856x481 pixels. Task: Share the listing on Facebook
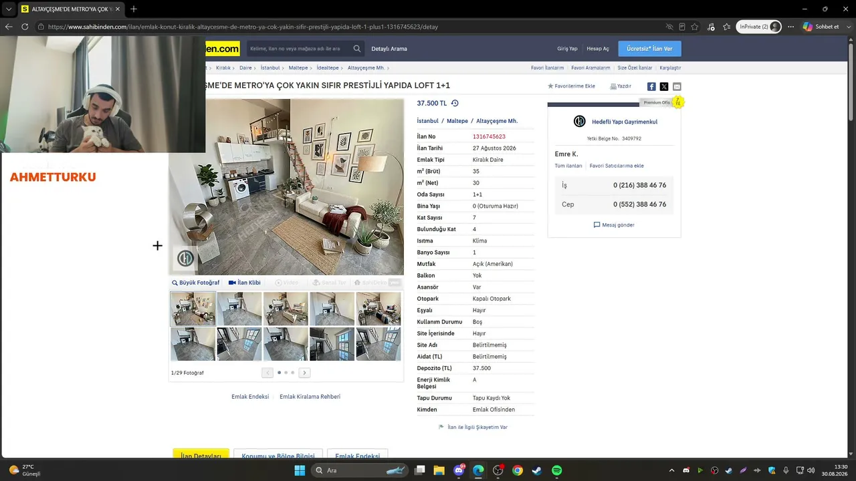(651, 86)
